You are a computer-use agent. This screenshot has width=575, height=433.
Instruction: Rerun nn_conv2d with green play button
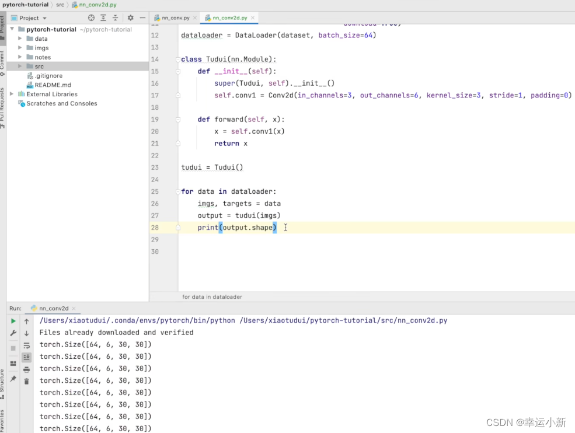(x=13, y=321)
